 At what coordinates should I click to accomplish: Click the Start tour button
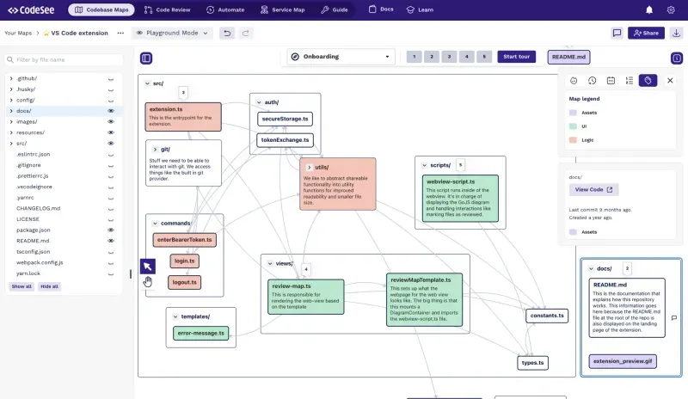tap(517, 57)
